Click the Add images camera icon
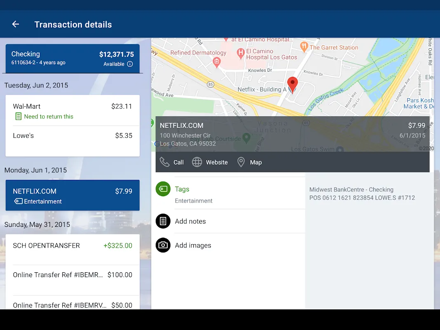440x330 pixels. [x=163, y=245]
